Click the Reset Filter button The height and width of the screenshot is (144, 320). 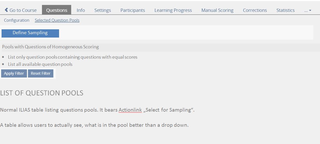tap(40, 73)
